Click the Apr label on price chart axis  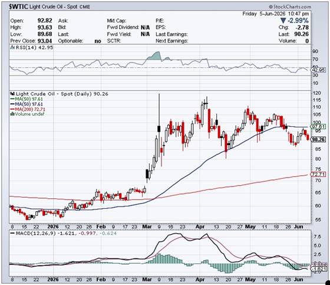[x=200, y=227]
